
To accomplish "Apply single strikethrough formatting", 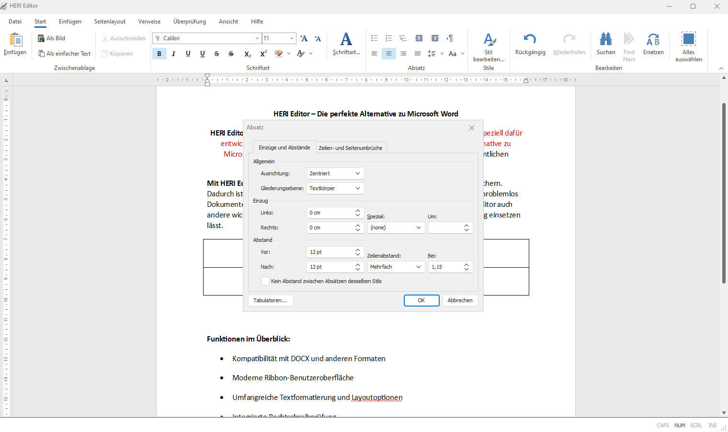I will [x=216, y=54].
